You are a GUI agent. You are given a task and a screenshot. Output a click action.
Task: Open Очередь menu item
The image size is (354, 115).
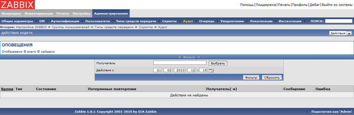pyautogui.click(x=207, y=21)
